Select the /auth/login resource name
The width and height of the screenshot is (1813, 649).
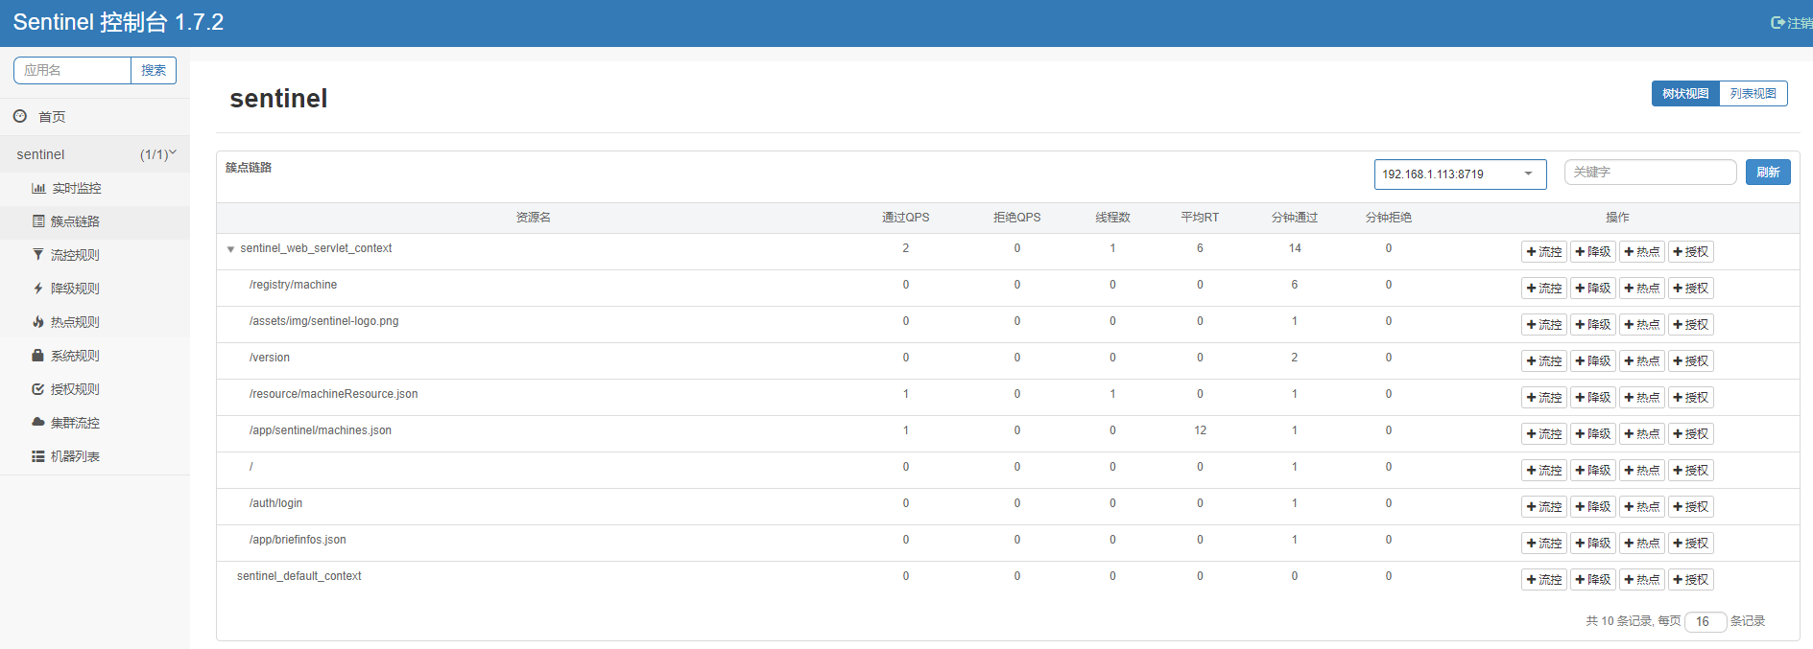point(275,503)
